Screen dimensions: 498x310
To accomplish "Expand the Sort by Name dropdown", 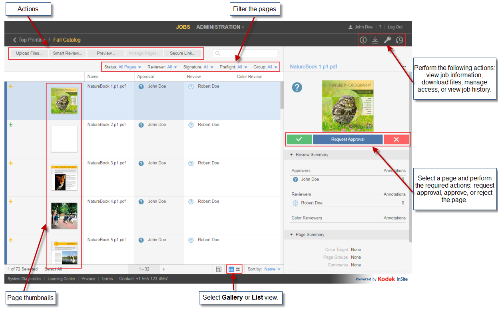I will [272, 269].
